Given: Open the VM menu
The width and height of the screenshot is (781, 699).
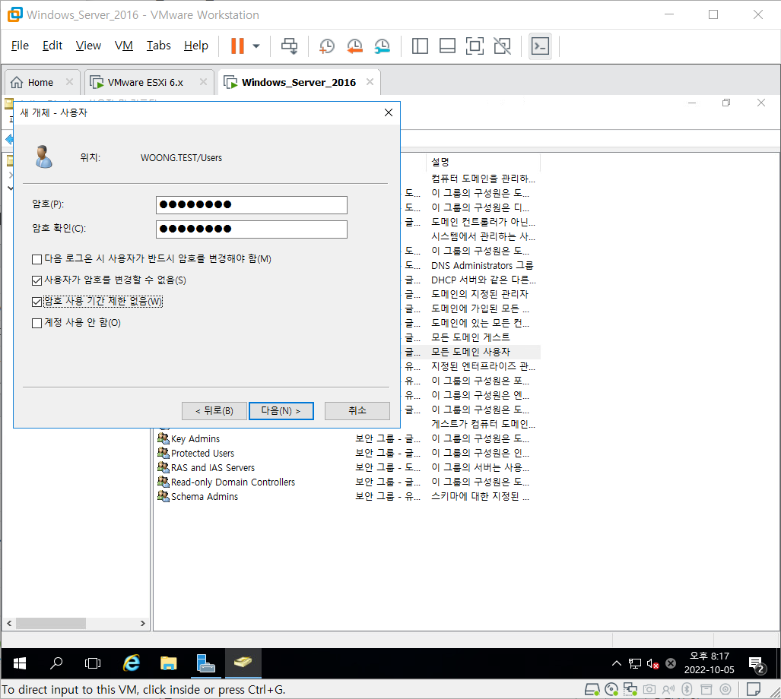Looking at the screenshot, I should click(123, 46).
